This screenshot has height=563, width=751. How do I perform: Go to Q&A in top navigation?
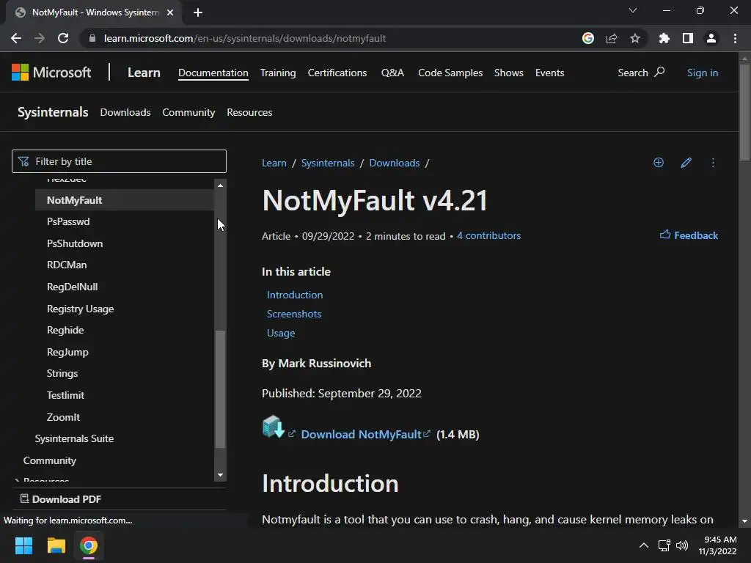tap(392, 73)
